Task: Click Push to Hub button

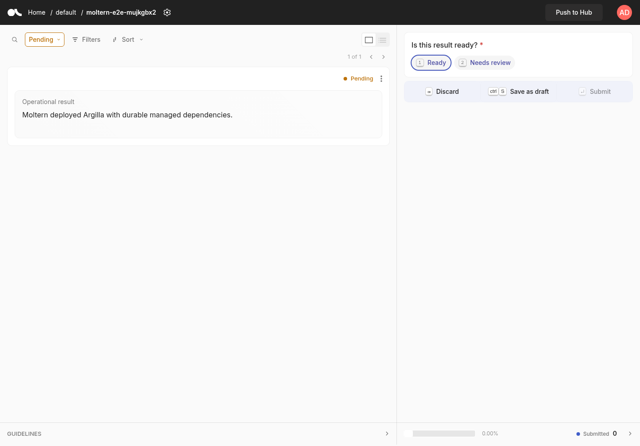Action: click(574, 12)
